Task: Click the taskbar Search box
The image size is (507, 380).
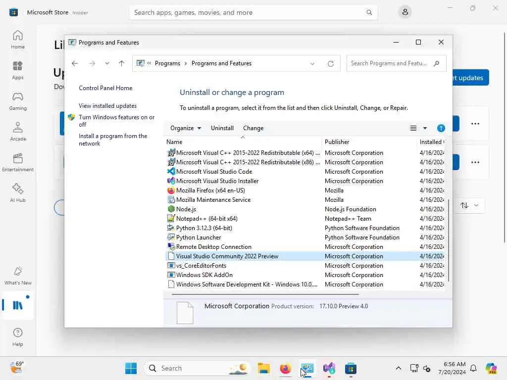Action: point(198,368)
